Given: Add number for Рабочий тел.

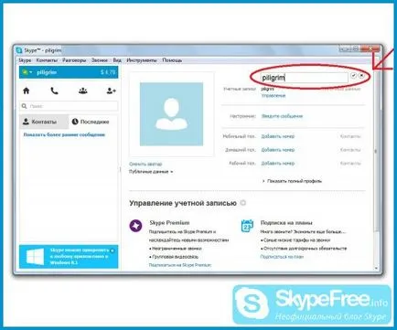Looking at the screenshot, I should (x=278, y=163).
